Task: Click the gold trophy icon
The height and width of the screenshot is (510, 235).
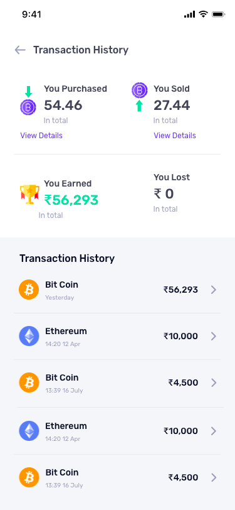Action: 29,194
